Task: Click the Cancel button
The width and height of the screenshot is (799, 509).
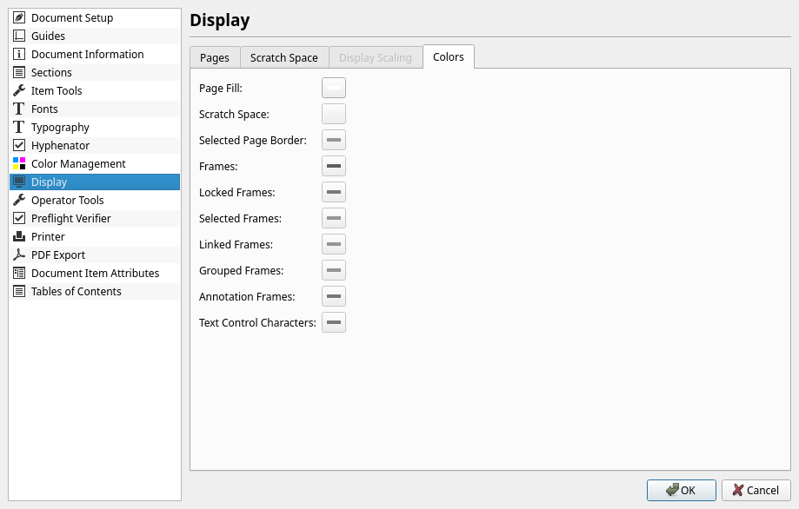Action: pyautogui.click(x=756, y=490)
